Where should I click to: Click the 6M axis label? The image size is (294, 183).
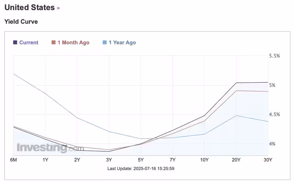[x=13, y=160]
